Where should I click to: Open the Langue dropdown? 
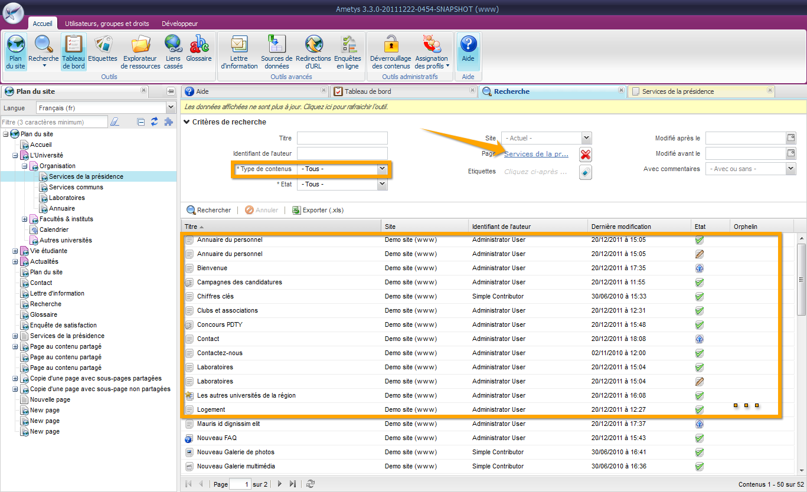coord(171,107)
